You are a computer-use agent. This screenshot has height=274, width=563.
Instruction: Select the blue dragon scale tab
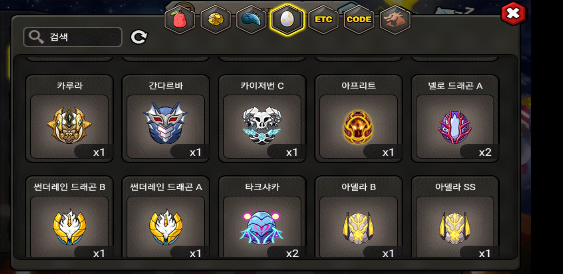251,20
